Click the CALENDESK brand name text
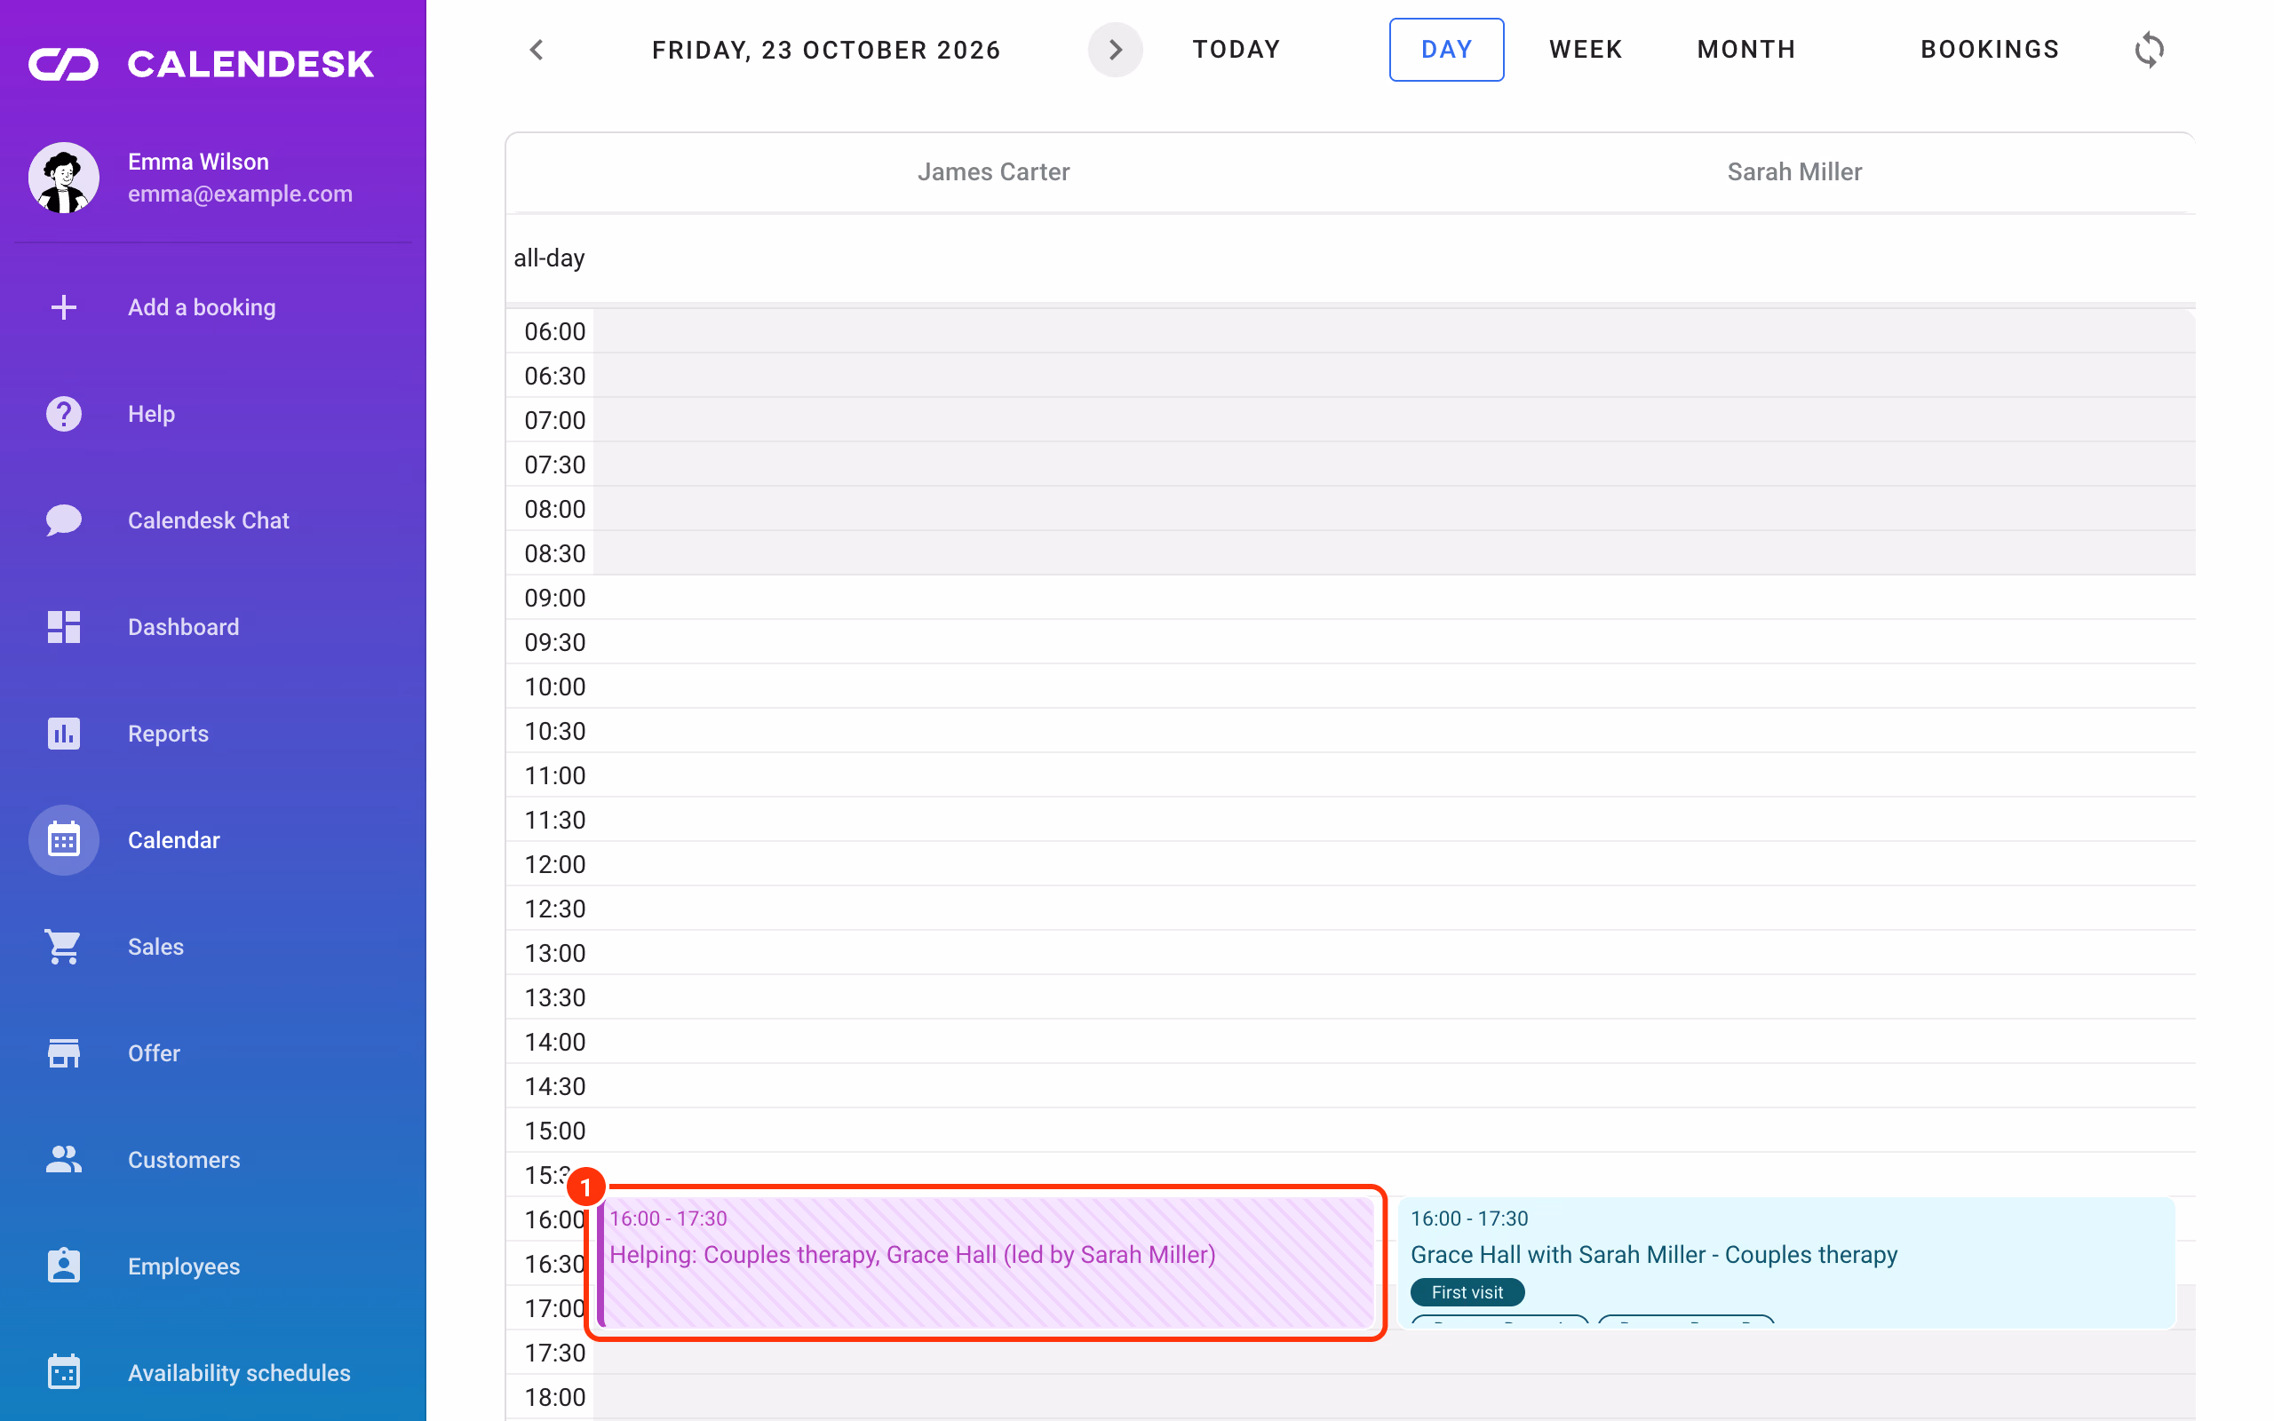 point(250,64)
